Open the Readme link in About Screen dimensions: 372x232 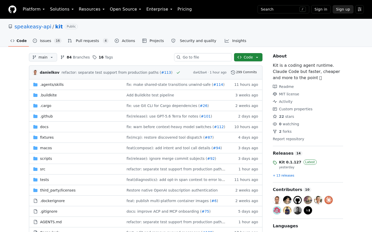coord(283,87)
